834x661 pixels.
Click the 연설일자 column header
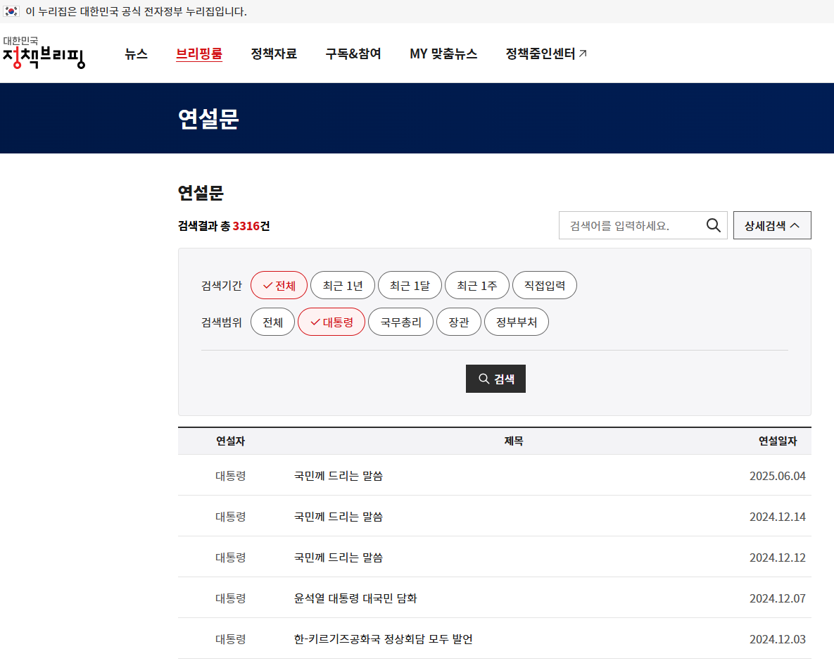coord(777,441)
